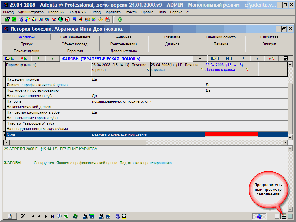
Task: Toggle the fill preview layout button
Action: click(x=284, y=216)
